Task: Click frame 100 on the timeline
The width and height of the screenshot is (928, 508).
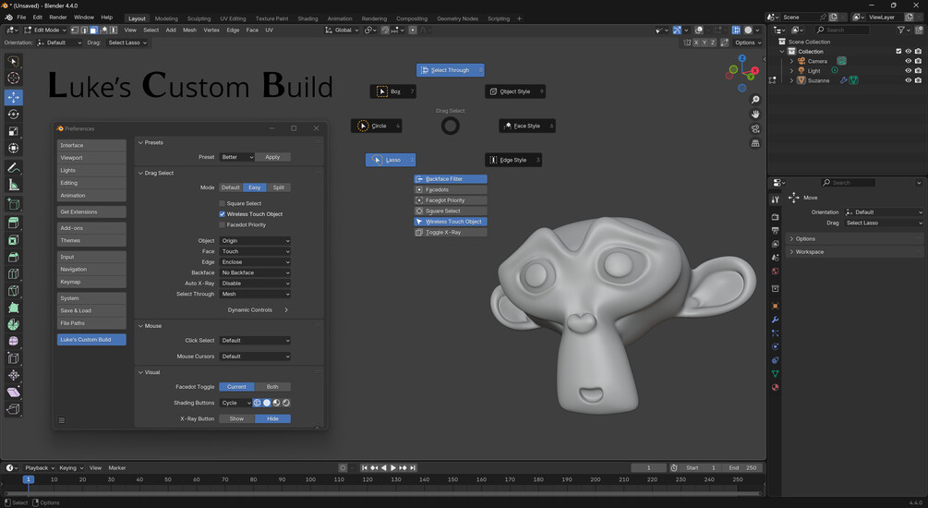Action: coord(310,479)
